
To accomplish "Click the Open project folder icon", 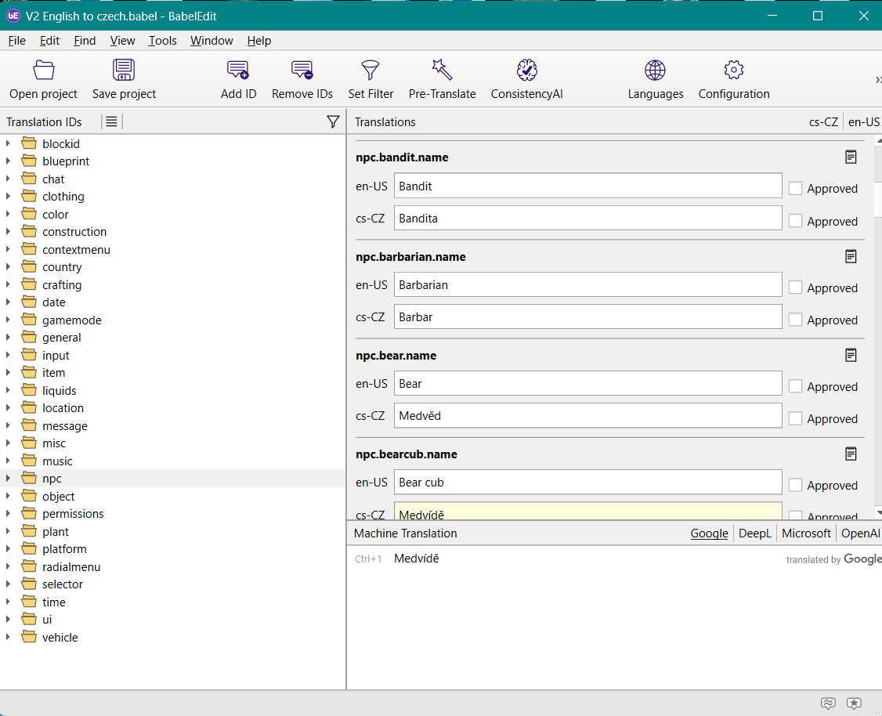I will tap(44, 71).
